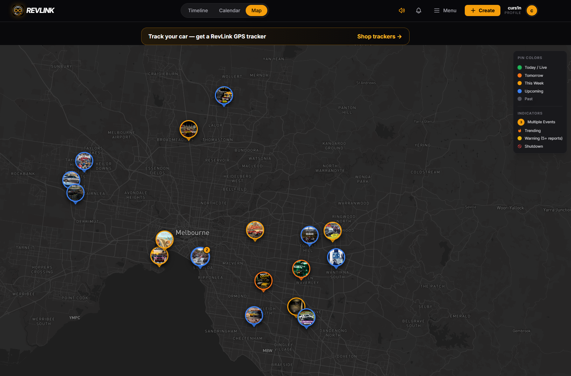Click the RevLink logo
This screenshot has height=376, width=571.
34,10
